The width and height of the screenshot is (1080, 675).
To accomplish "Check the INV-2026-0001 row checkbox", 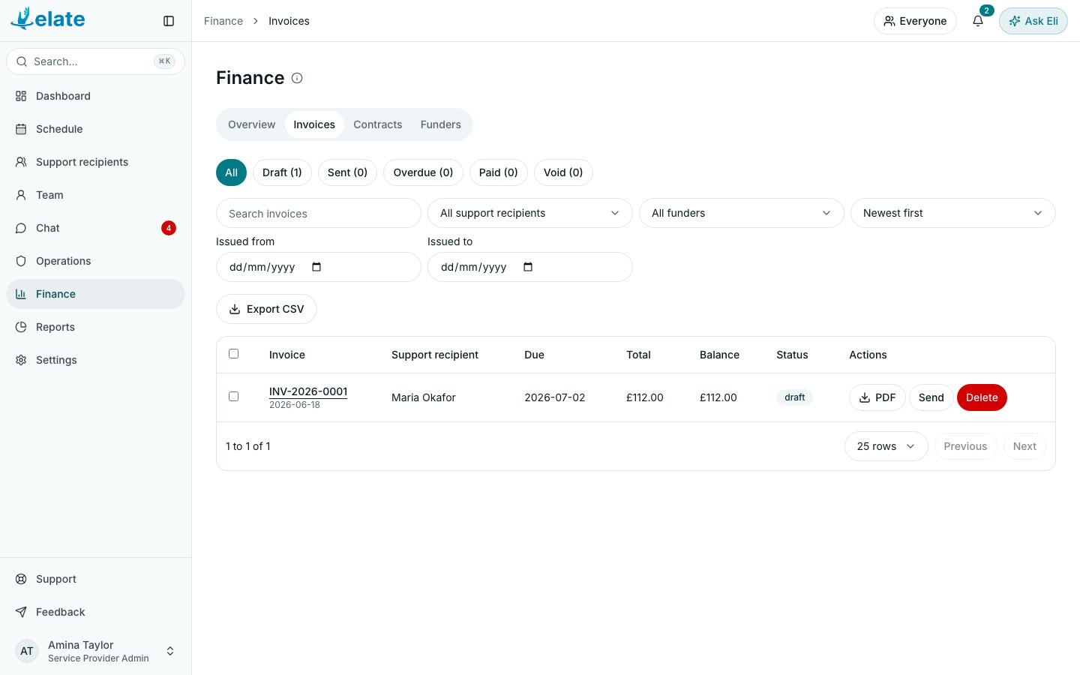I will coord(234,397).
